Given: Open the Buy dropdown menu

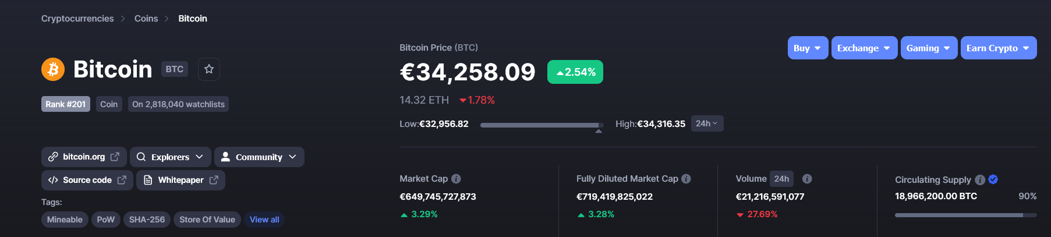Looking at the screenshot, I should 808,48.
